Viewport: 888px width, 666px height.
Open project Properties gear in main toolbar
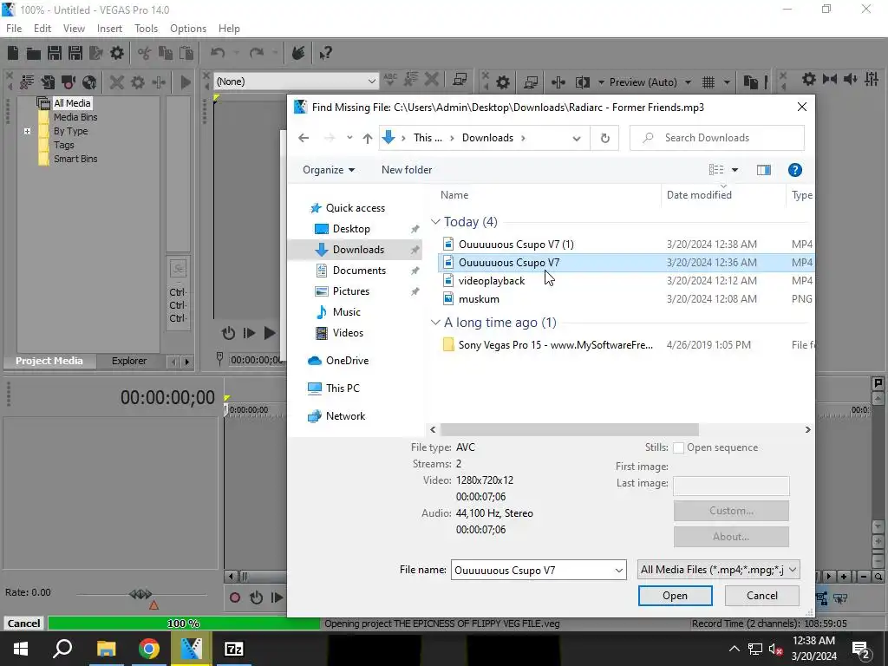click(x=117, y=53)
